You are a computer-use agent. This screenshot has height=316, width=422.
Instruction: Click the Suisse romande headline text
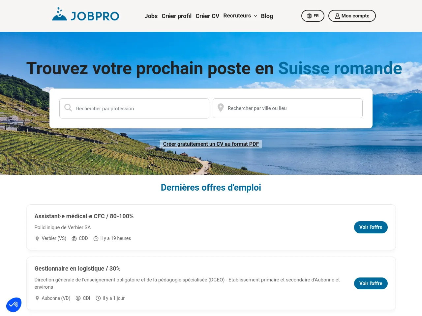340,68
